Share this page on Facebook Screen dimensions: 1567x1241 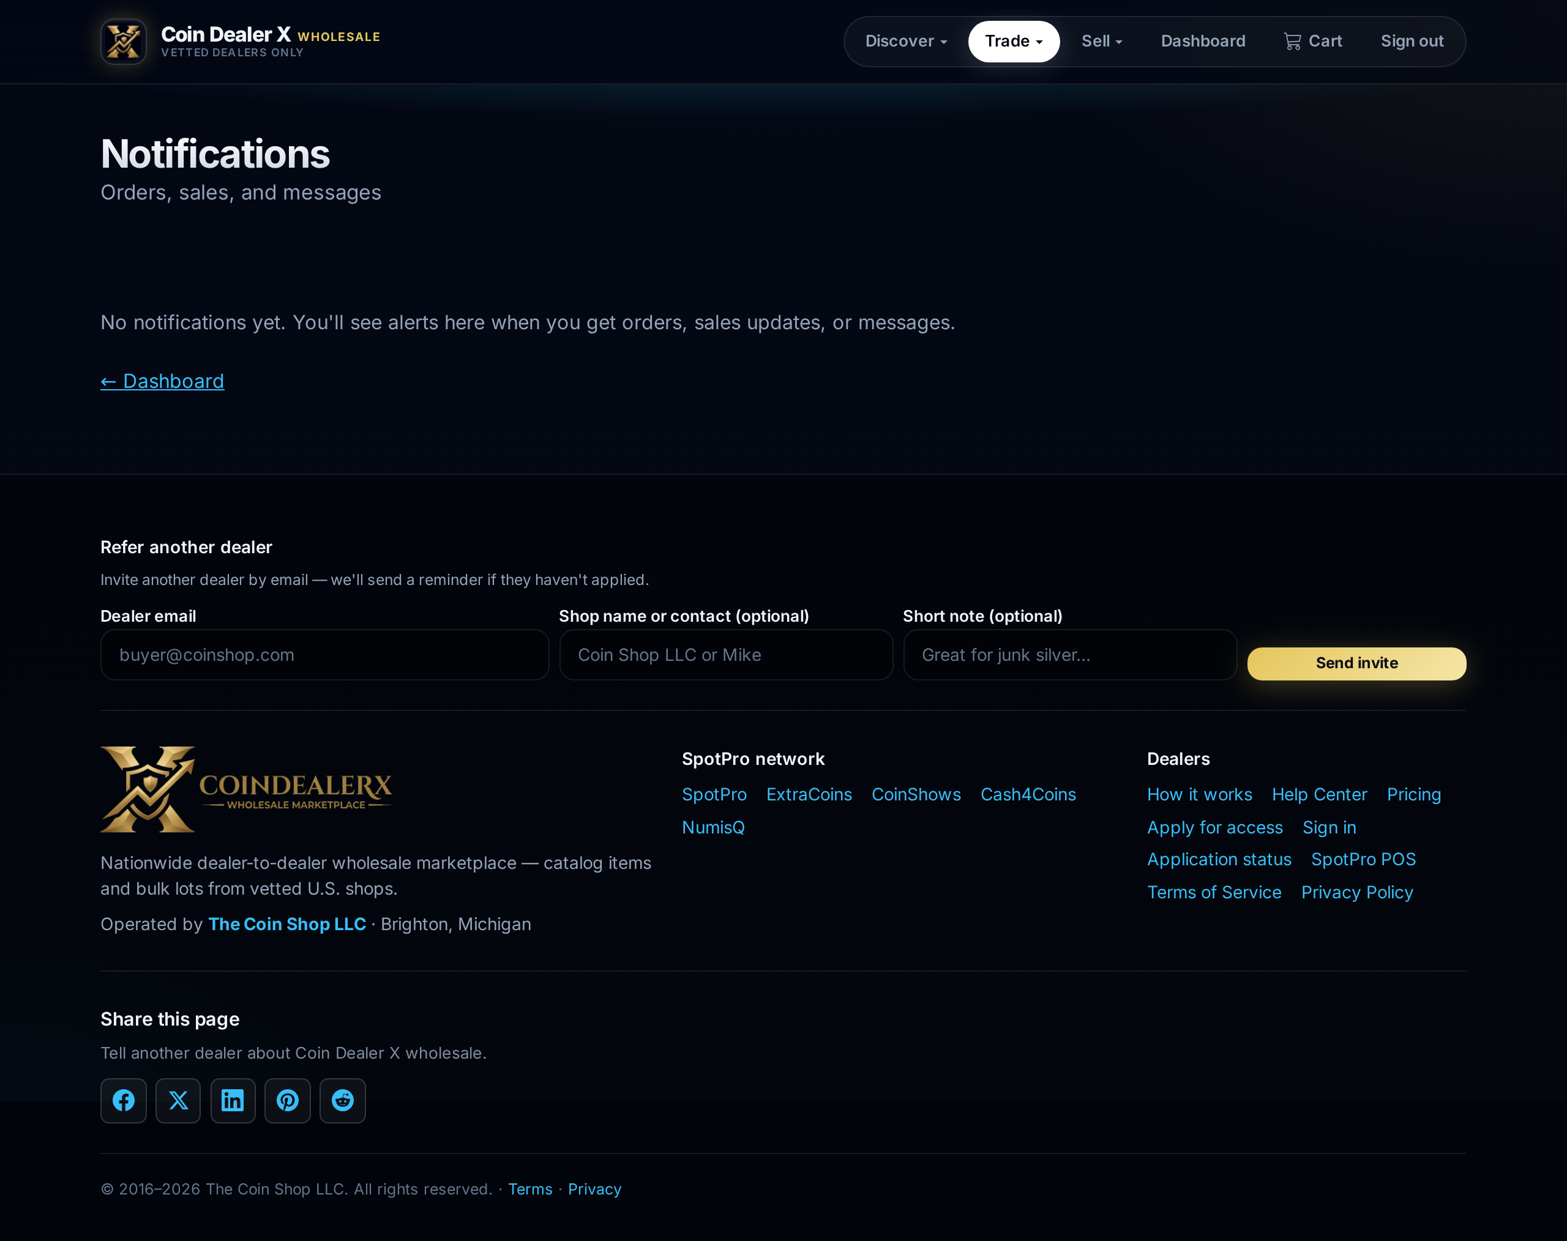pos(124,1101)
